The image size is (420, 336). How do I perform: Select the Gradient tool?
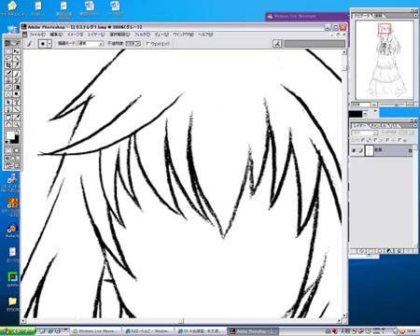click(x=17, y=88)
